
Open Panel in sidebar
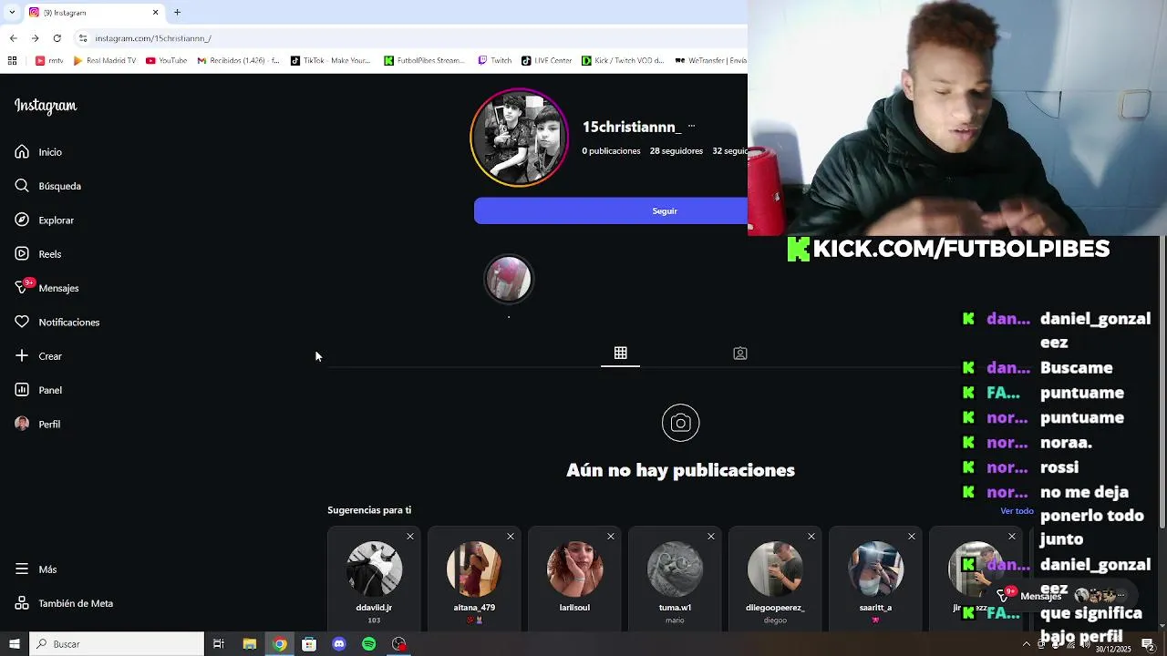pos(38,390)
